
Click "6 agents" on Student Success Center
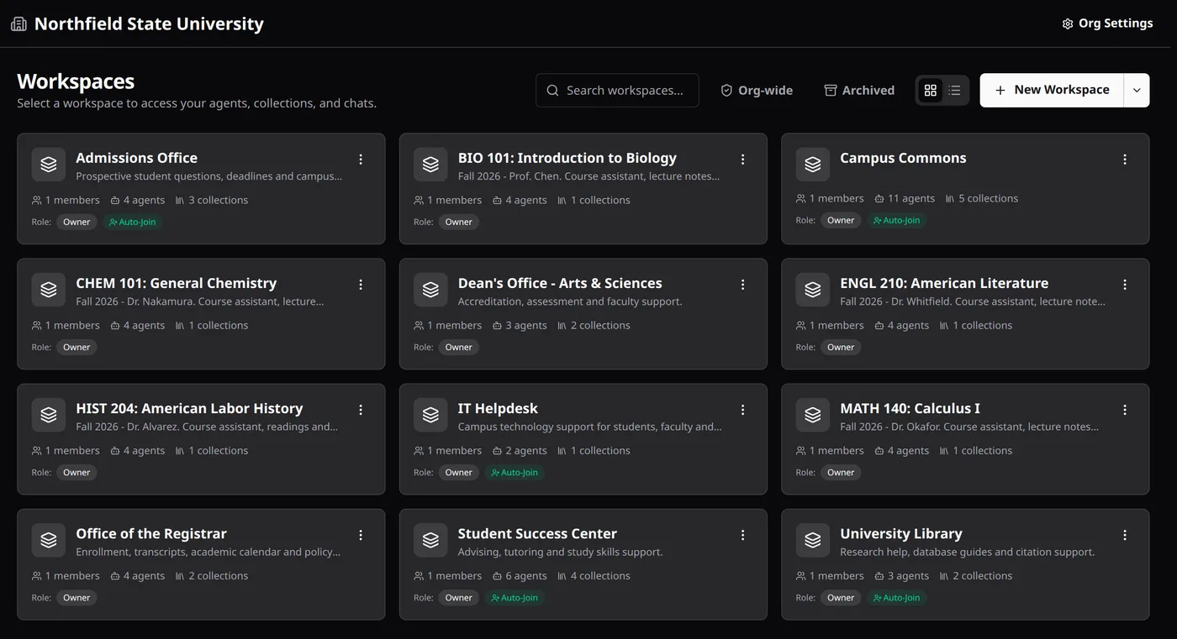(x=520, y=576)
